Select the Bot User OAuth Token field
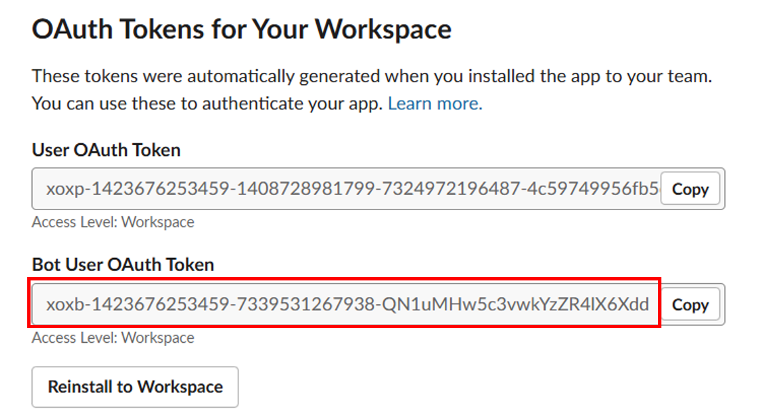Screen dimensions: 761x419 pyautogui.click(x=345, y=304)
